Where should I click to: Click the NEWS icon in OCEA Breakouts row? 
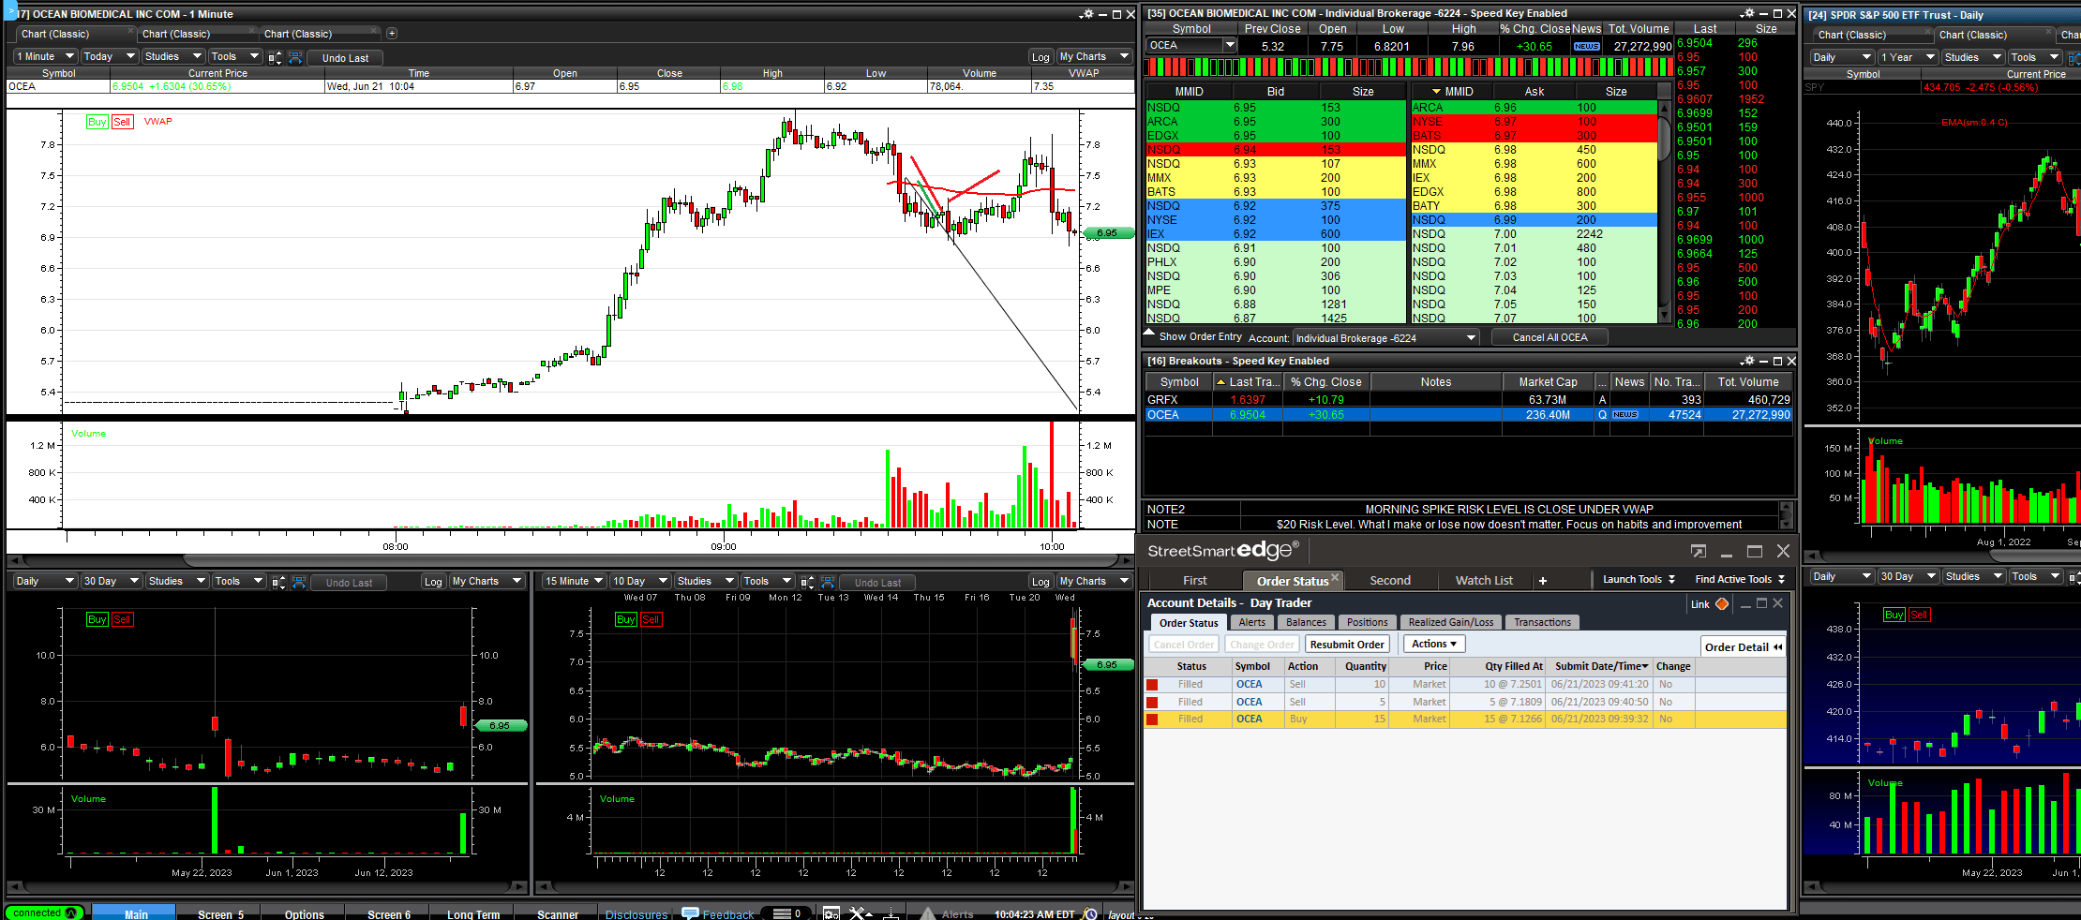point(1625,415)
